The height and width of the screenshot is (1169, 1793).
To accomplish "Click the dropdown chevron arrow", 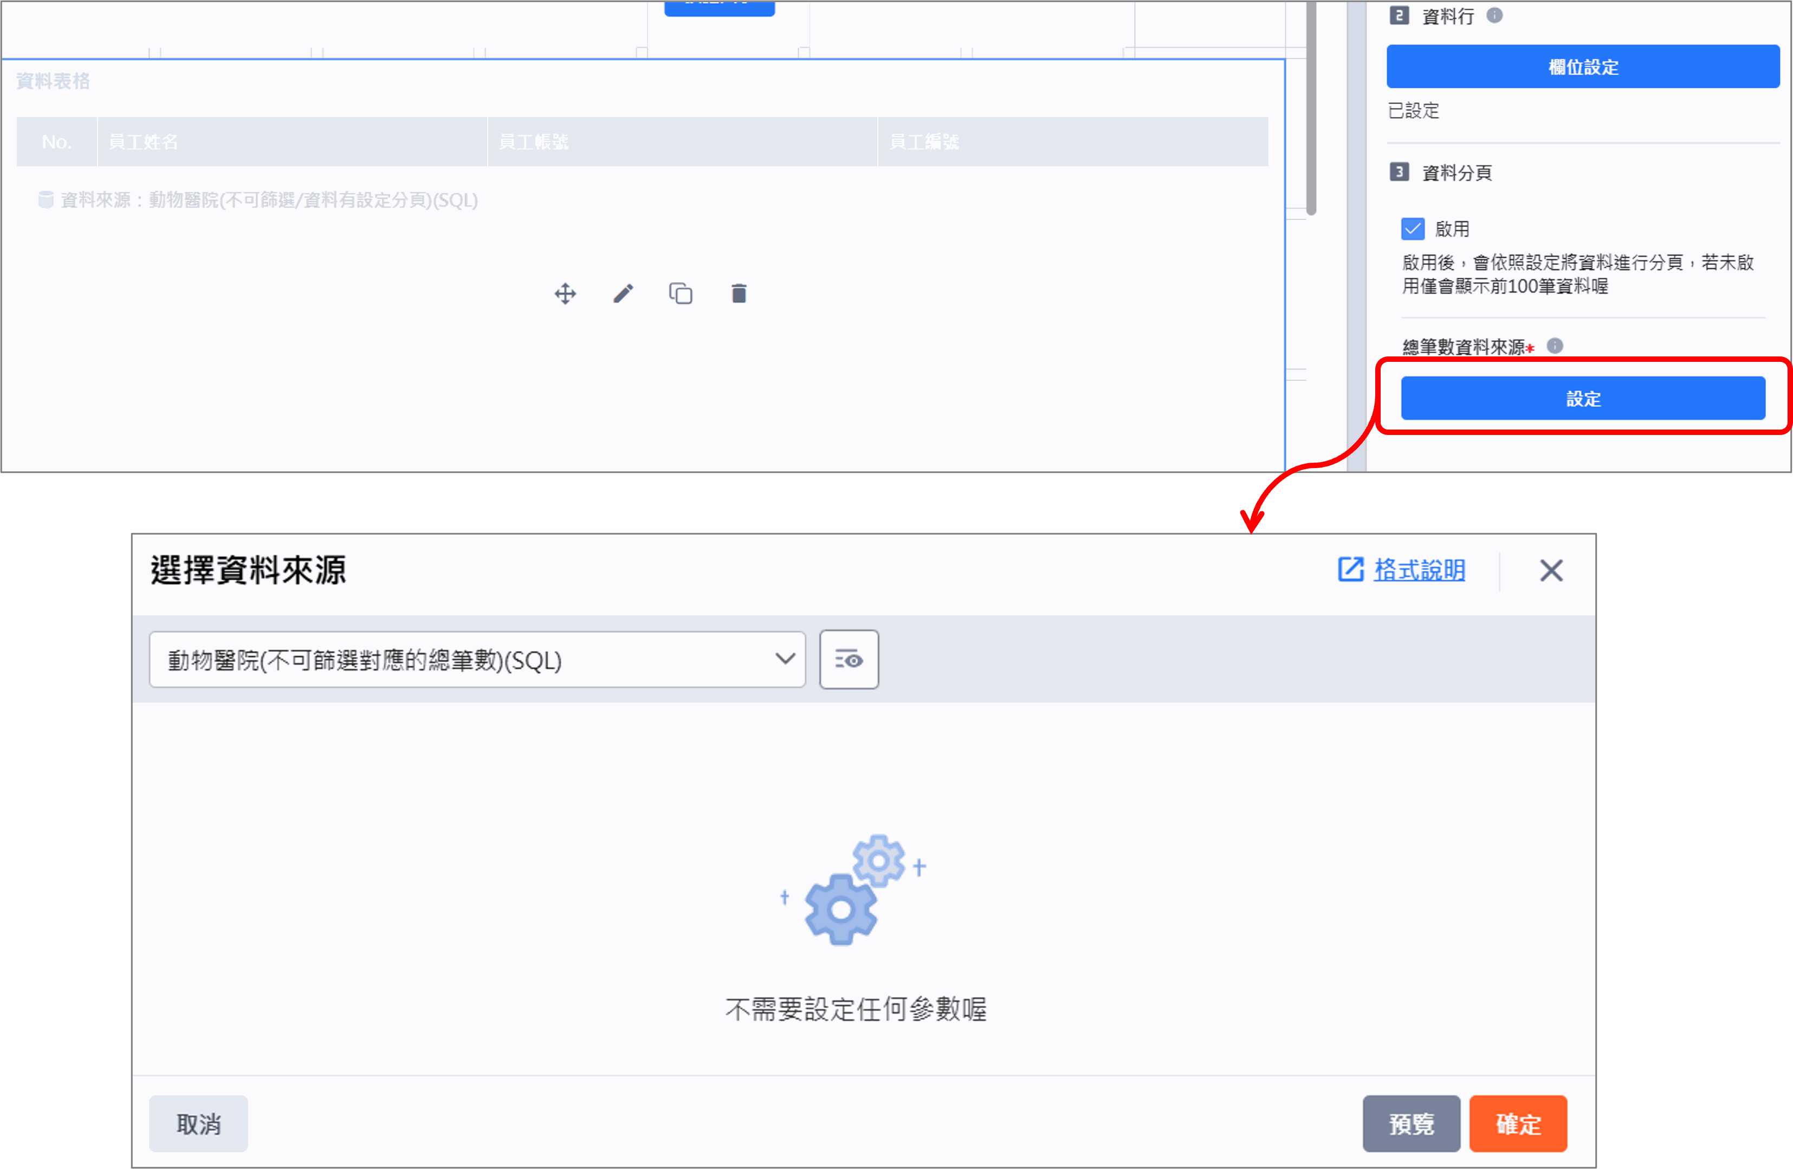I will [x=785, y=659].
